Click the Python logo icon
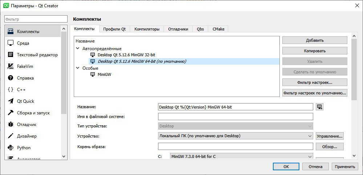This screenshot has height=175, width=363. (x=11, y=147)
